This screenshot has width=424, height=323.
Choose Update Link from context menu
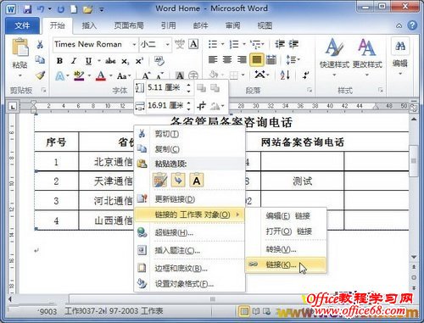pyautogui.click(x=189, y=199)
